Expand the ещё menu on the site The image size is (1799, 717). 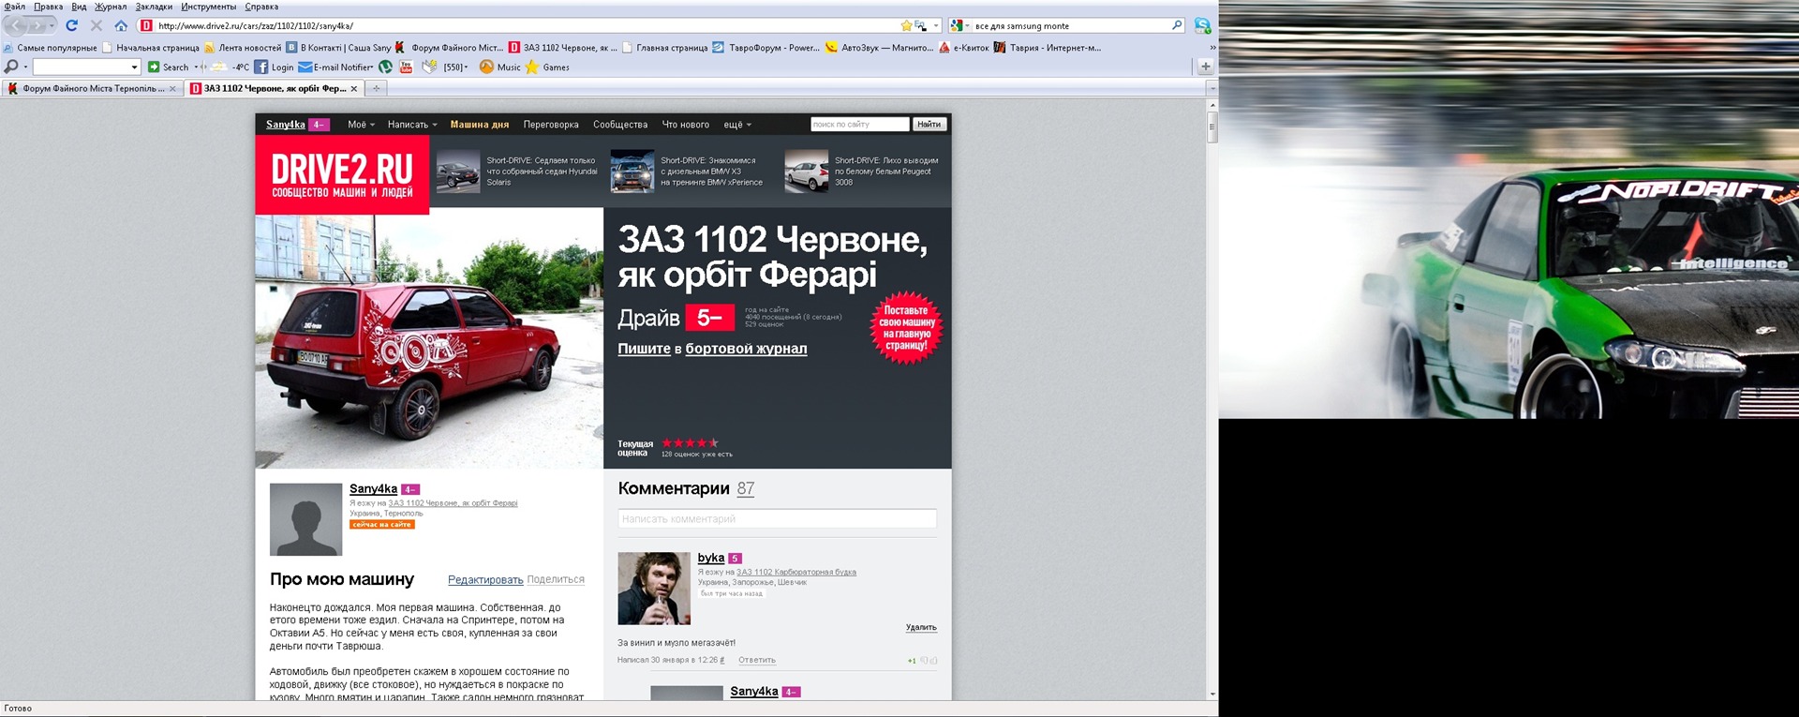(737, 125)
